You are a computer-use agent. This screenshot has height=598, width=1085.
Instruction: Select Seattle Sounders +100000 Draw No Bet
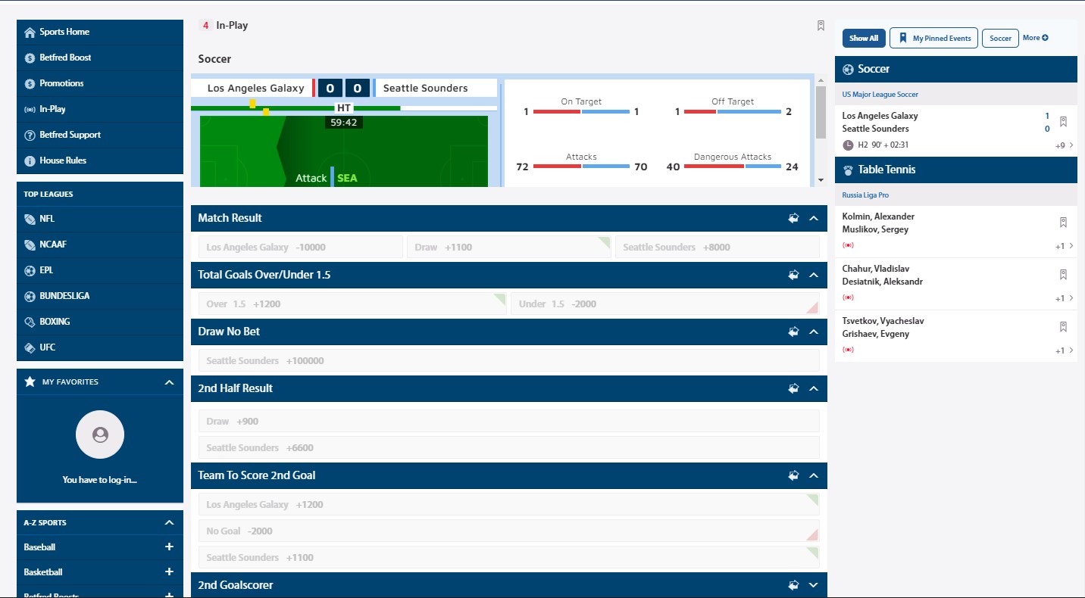[x=509, y=361]
